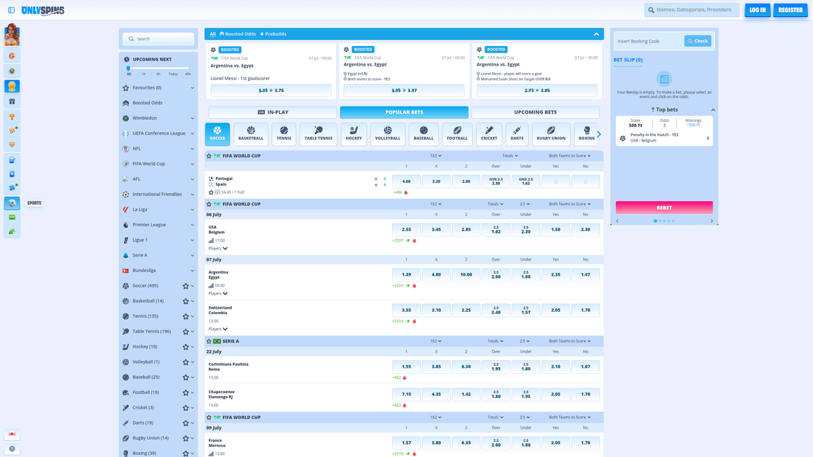Select the Darts sport icon tile
Image resolution: width=813 pixels, height=457 pixels.
pos(517,134)
